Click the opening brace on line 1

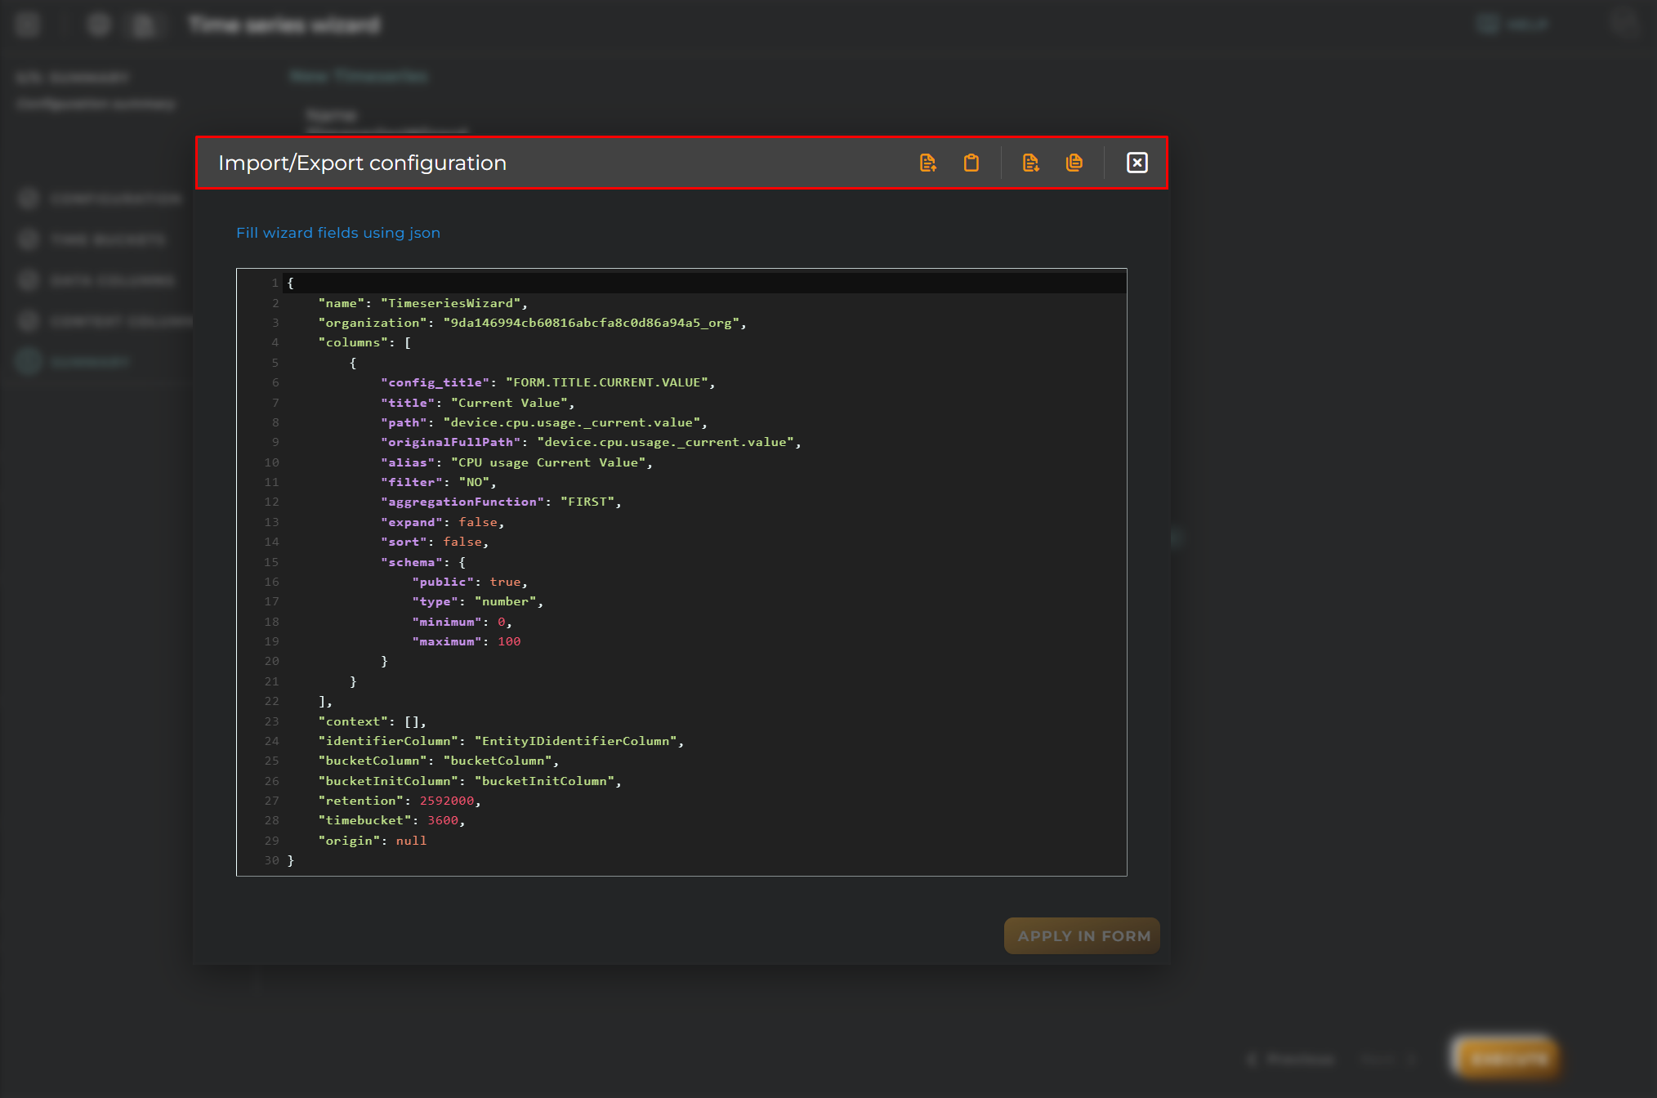pyautogui.click(x=291, y=283)
